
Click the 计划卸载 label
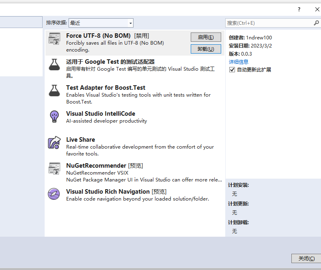point(238,222)
